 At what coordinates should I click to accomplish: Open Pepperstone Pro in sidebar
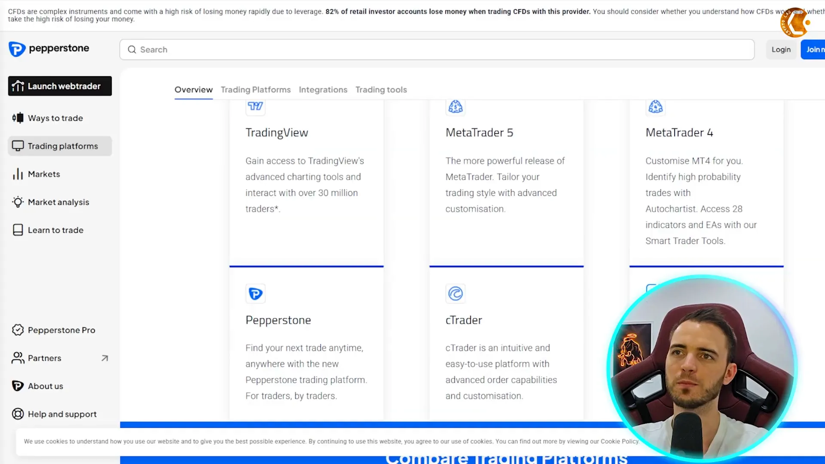pyautogui.click(x=60, y=330)
